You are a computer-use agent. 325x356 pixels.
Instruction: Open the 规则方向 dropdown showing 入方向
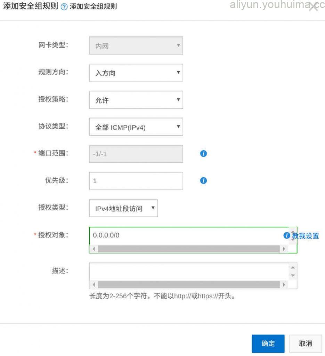[x=136, y=73]
